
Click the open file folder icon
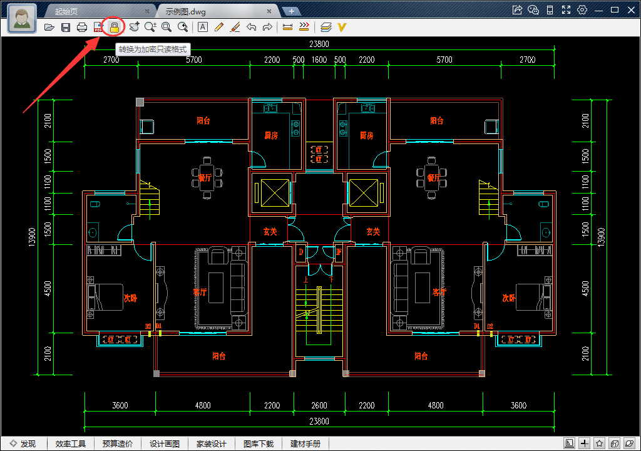(x=49, y=27)
